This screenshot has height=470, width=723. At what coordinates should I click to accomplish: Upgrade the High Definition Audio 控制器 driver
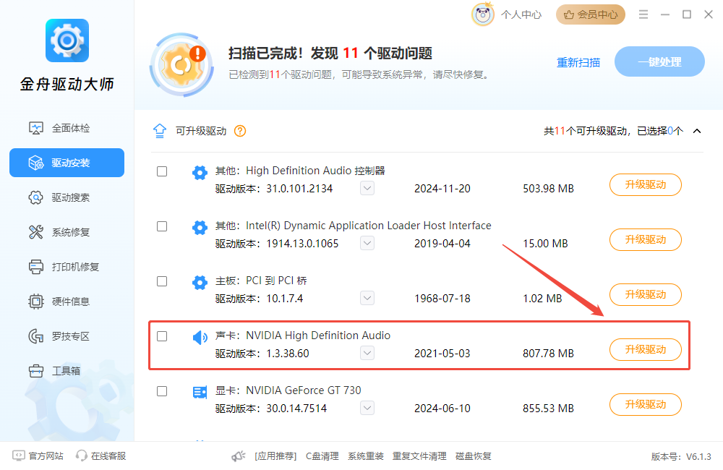pos(645,184)
